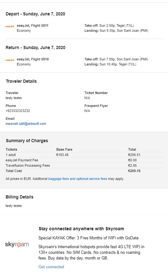
Task: Click the Traveler Details heading
Action: pyautogui.click(x=21, y=81)
